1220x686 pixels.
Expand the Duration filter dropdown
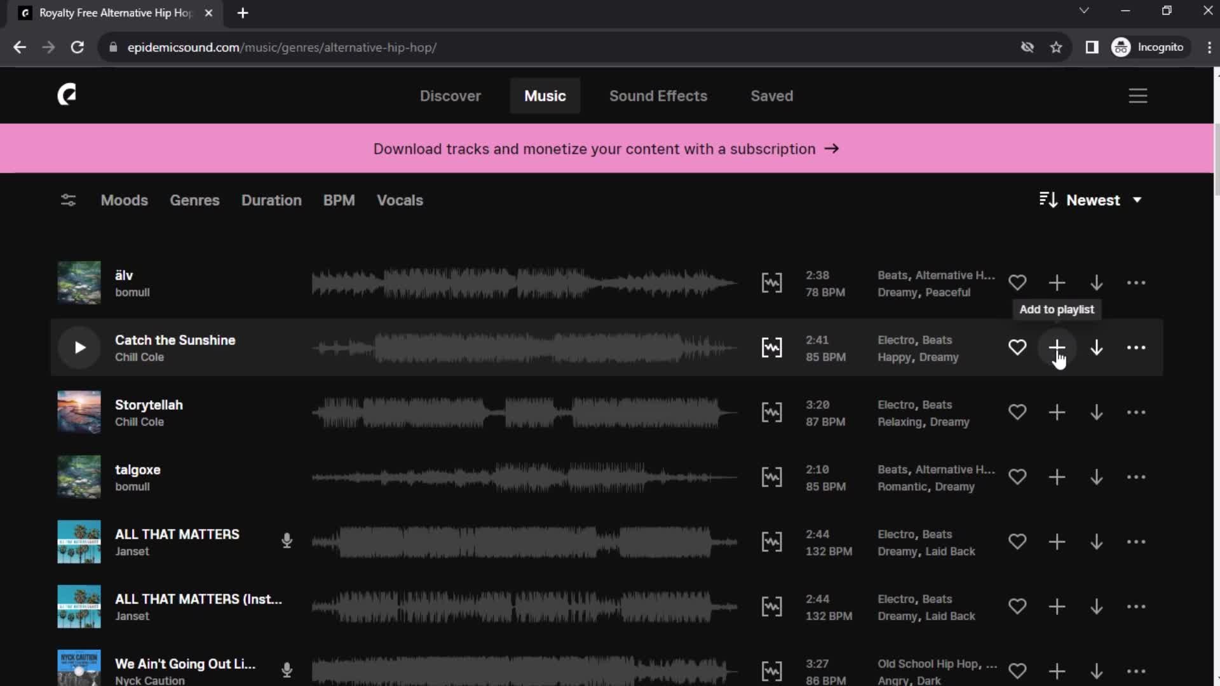coord(271,200)
